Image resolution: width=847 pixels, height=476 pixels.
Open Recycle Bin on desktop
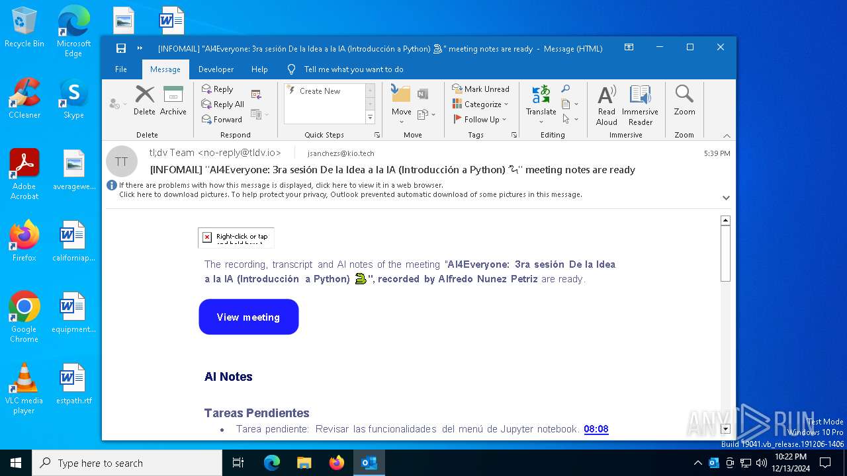24,28
